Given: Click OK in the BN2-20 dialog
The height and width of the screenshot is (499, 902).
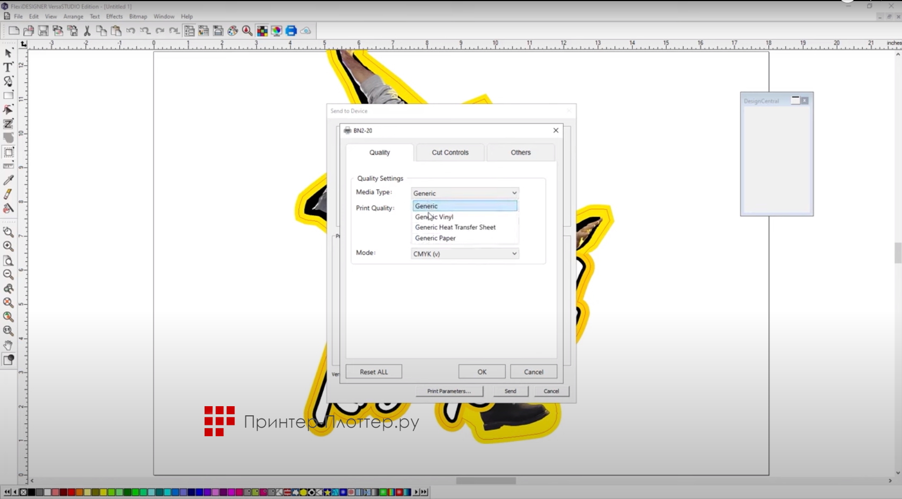Looking at the screenshot, I should (x=482, y=372).
